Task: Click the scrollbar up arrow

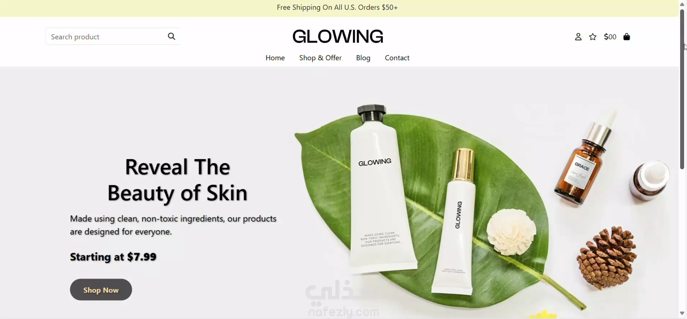Action: [682, 4]
